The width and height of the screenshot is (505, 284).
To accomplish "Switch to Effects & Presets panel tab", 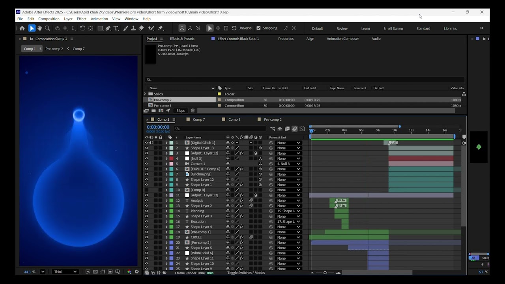I will (182, 39).
